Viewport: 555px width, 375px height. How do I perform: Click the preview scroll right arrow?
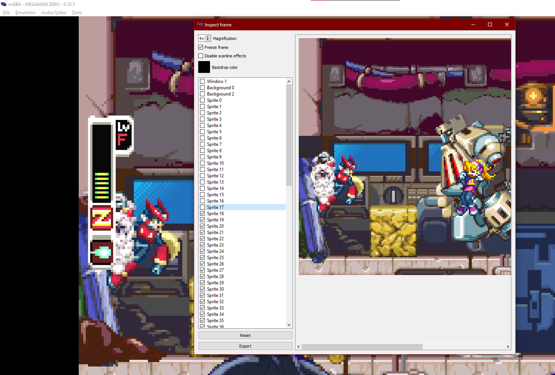pos(507,346)
